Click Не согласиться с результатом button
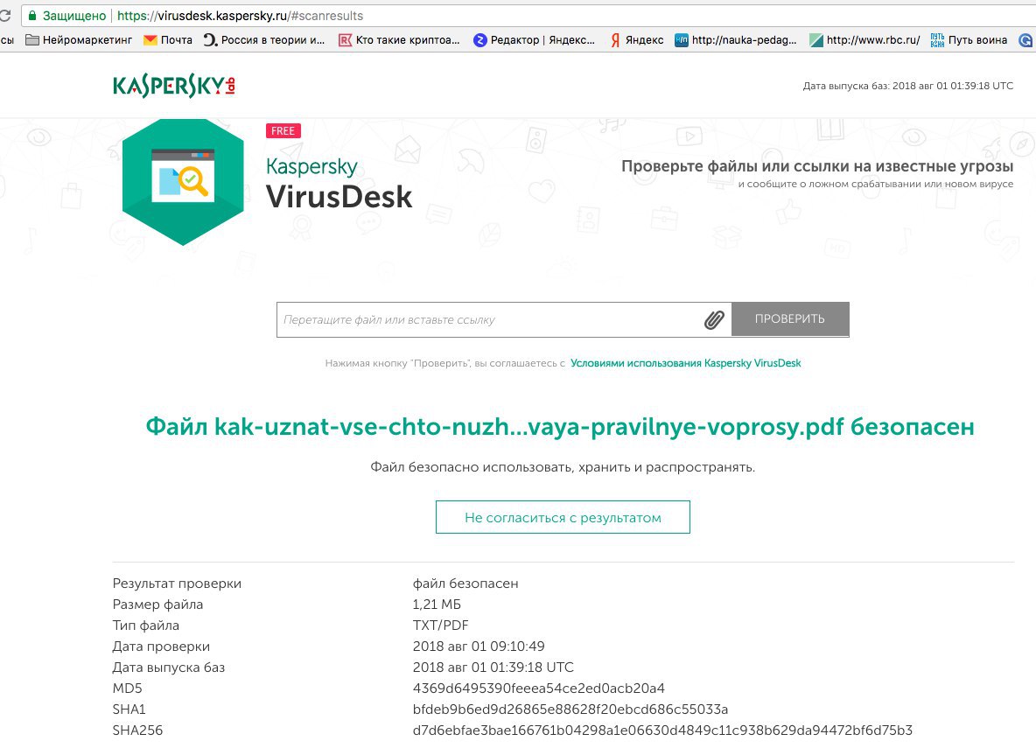This screenshot has height=755, width=1036. (563, 517)
